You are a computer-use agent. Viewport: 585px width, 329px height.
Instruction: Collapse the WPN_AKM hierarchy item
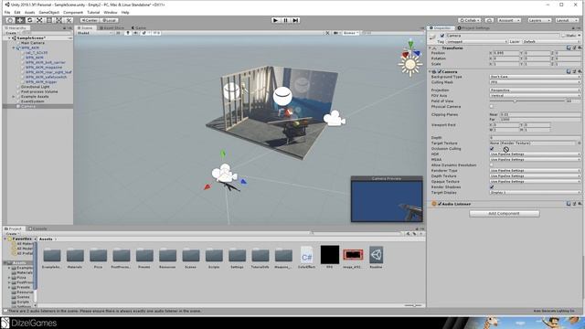[14, 48]
